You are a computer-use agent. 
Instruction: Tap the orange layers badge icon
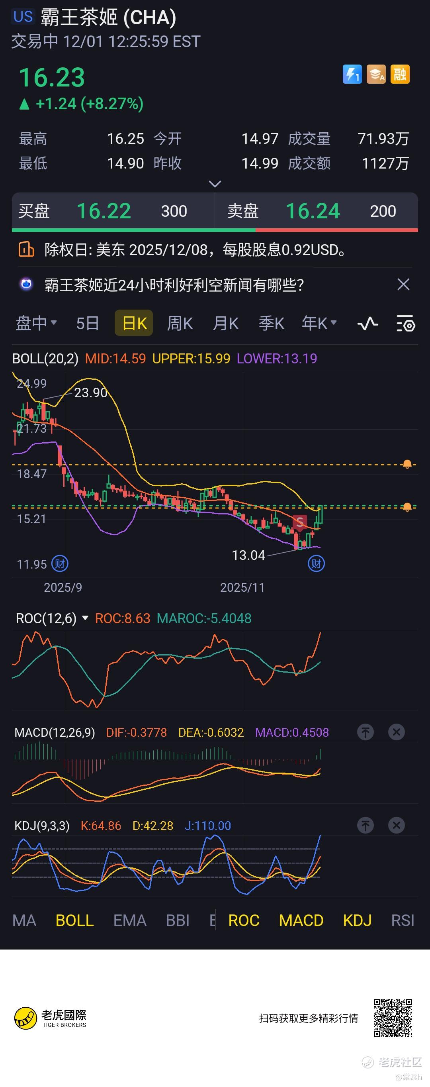(x=376, y=74)
